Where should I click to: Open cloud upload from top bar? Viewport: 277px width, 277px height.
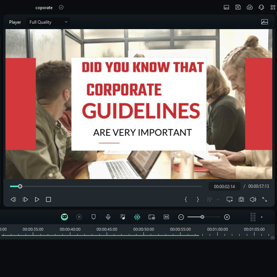250,7
